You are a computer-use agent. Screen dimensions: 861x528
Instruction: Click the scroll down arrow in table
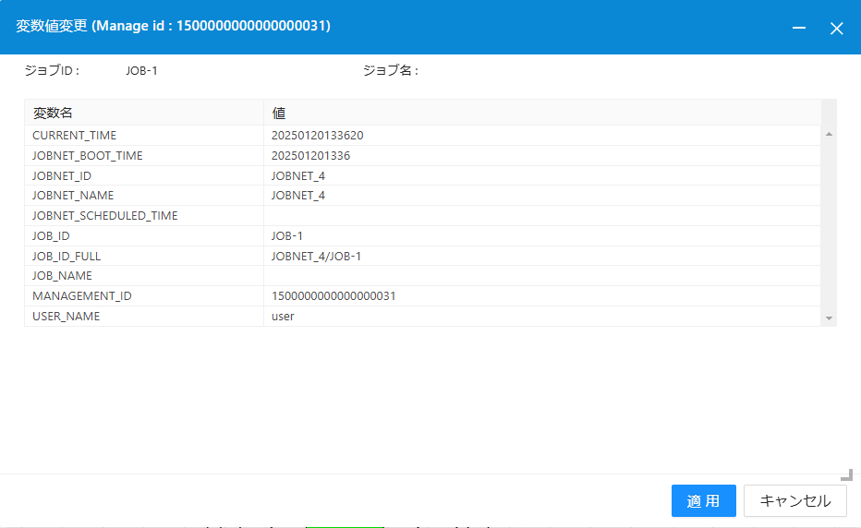[829, 318]
